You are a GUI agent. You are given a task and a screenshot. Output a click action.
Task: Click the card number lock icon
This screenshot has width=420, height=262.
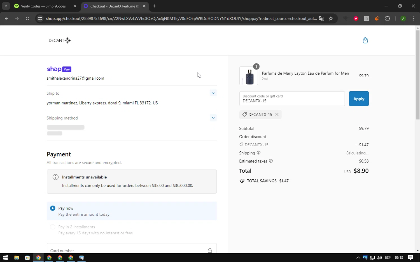click(x=210, y=251)
